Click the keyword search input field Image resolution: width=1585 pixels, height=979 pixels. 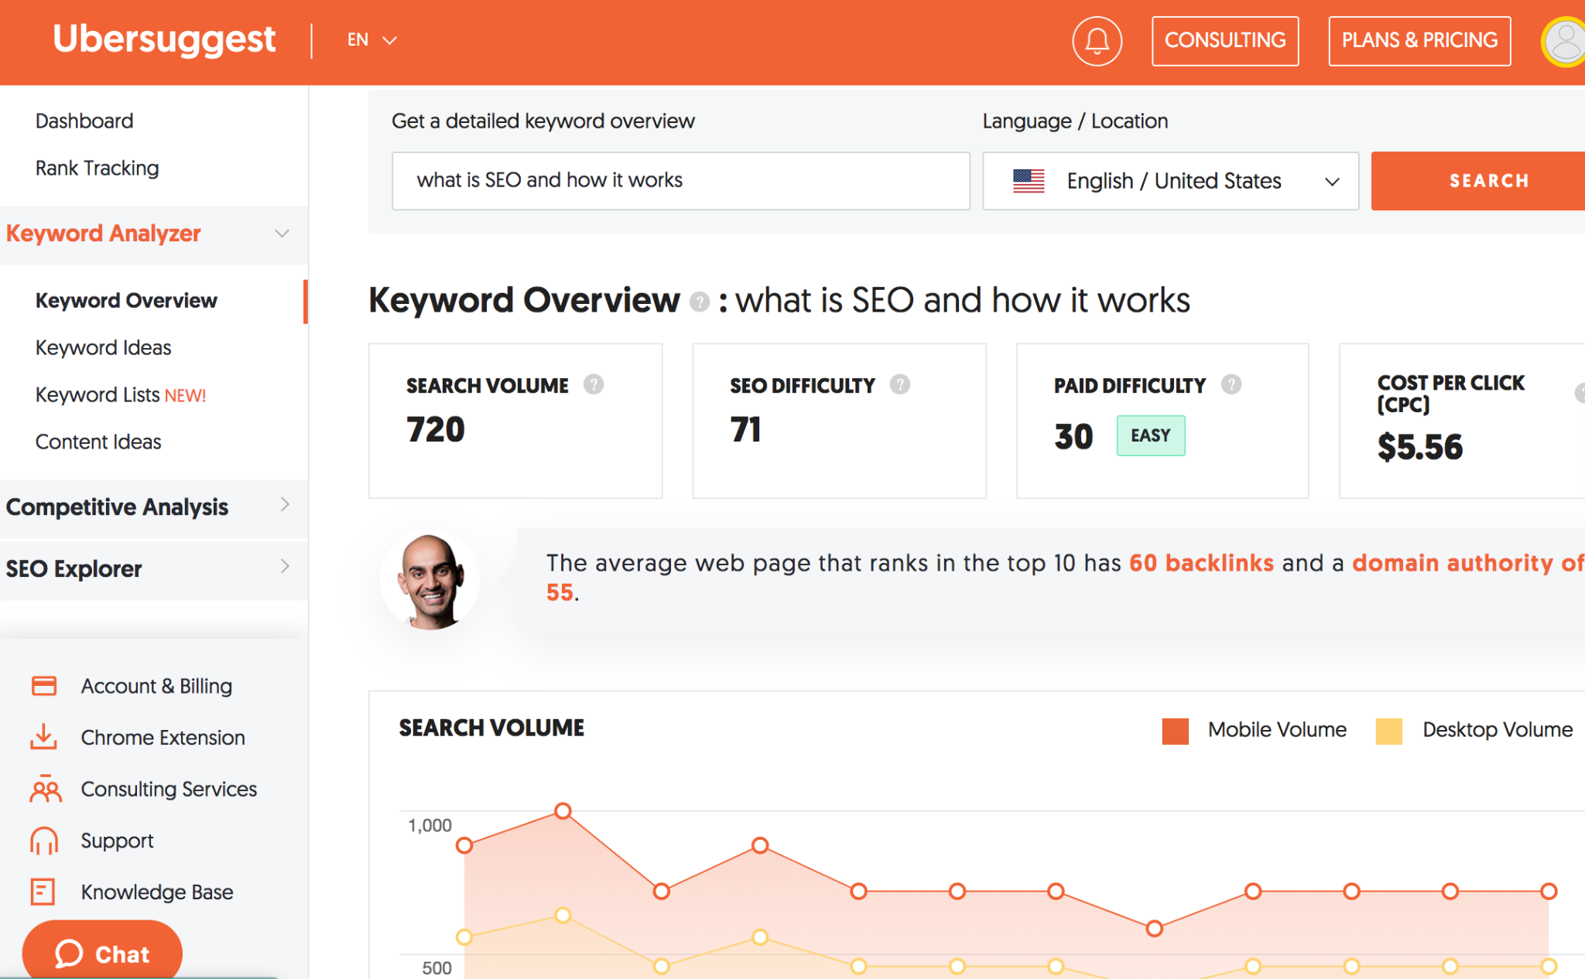(681, 181)
